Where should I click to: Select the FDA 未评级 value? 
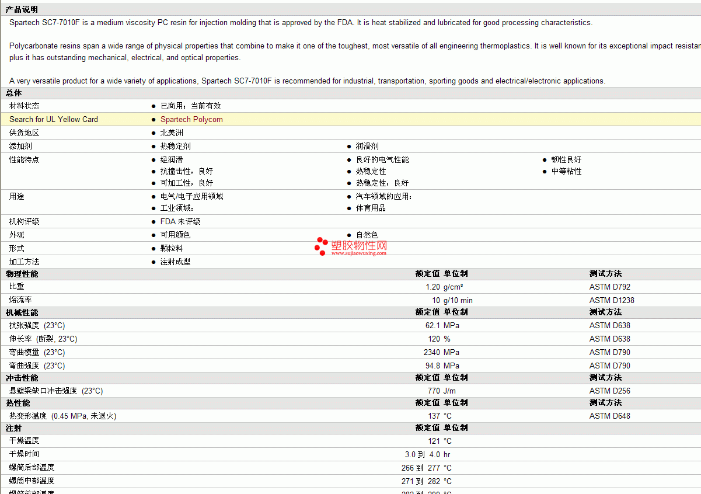click(x=180, y=221)
